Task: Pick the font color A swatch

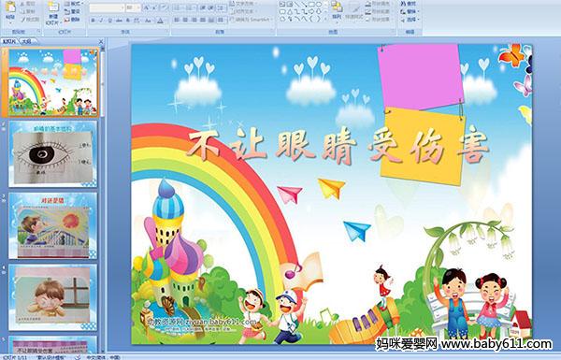Action: [160, 21]
